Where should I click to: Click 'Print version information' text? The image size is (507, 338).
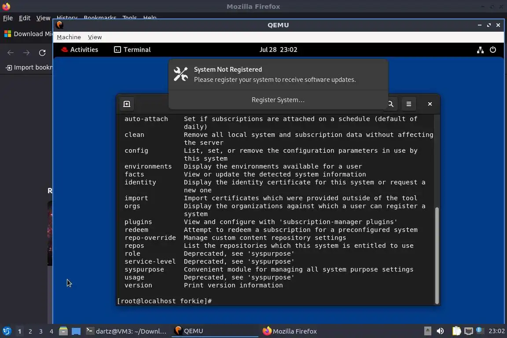click(233, 285)
